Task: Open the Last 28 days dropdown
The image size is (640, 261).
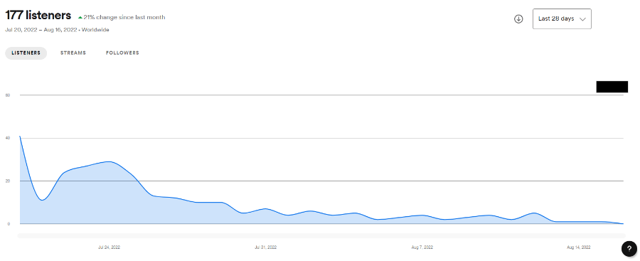Action: tap(562, 18)
